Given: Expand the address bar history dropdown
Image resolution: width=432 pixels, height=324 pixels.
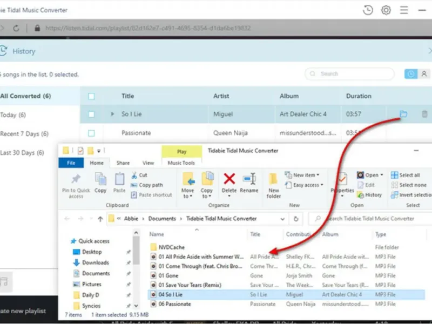Looking at the screenshot, I should 282,219.
